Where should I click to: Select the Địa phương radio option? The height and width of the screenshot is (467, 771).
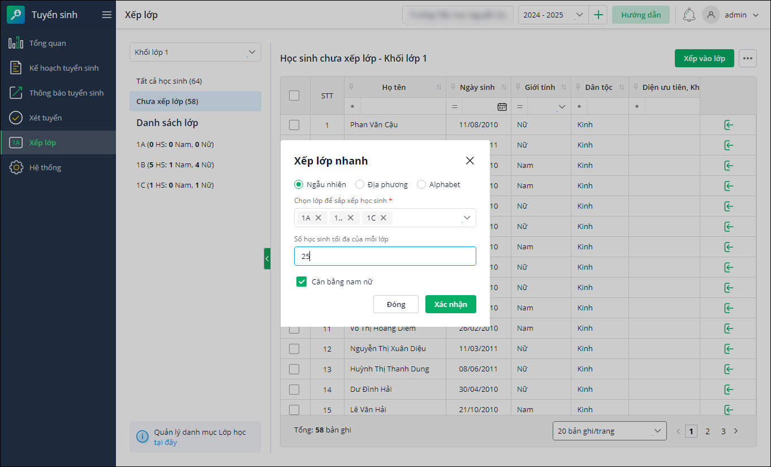click(359, 184)
